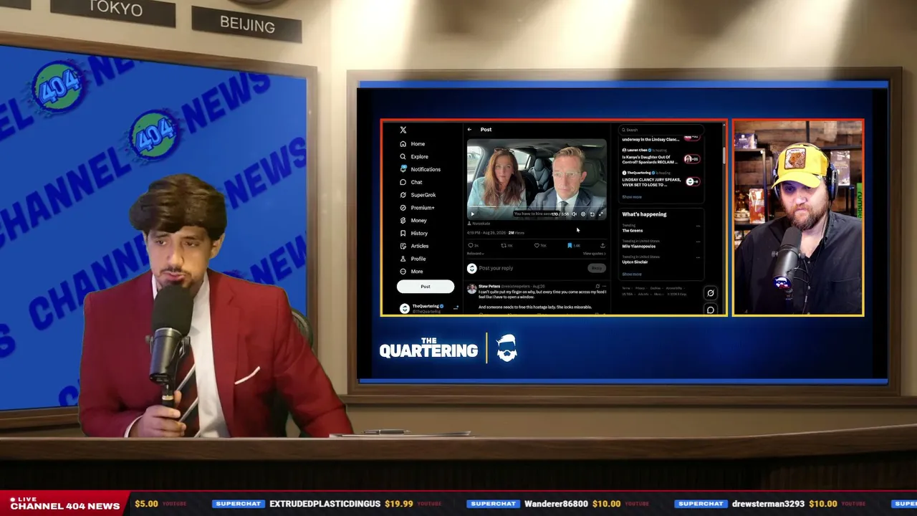Open the SuperGrok icon in sidebar
Image resolution: width=917 pixels, height=516 pixels.
(x=403, y=195)
